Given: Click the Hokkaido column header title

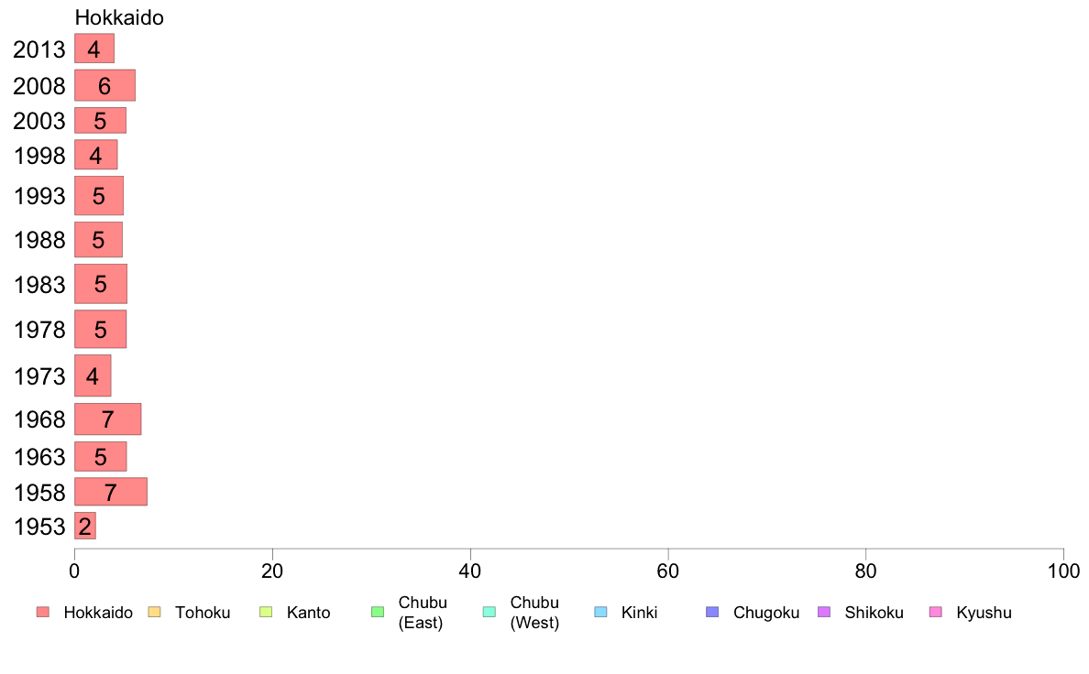Looking at the screenshot, I should click(x=119, y=17).
